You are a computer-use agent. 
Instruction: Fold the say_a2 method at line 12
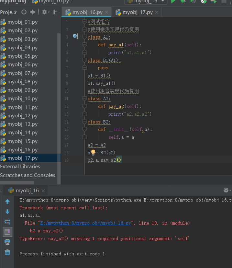[x=84, y=106]
